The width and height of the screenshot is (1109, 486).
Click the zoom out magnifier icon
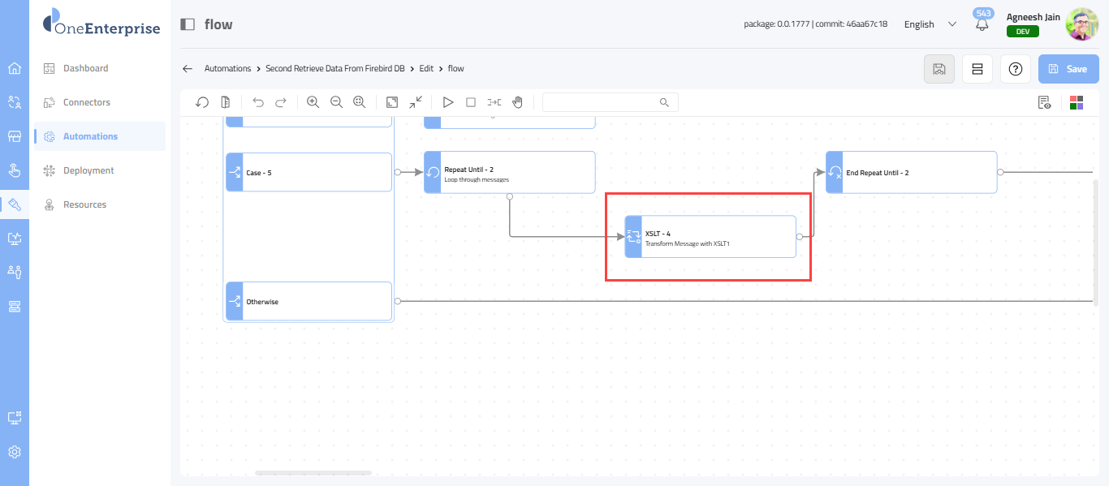coord(336,102)
